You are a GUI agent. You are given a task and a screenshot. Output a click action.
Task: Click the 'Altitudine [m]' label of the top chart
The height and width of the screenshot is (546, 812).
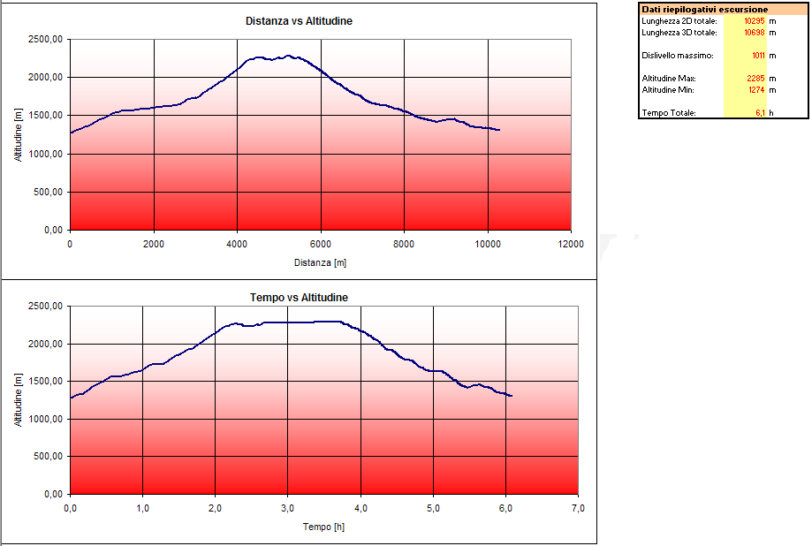19,135
